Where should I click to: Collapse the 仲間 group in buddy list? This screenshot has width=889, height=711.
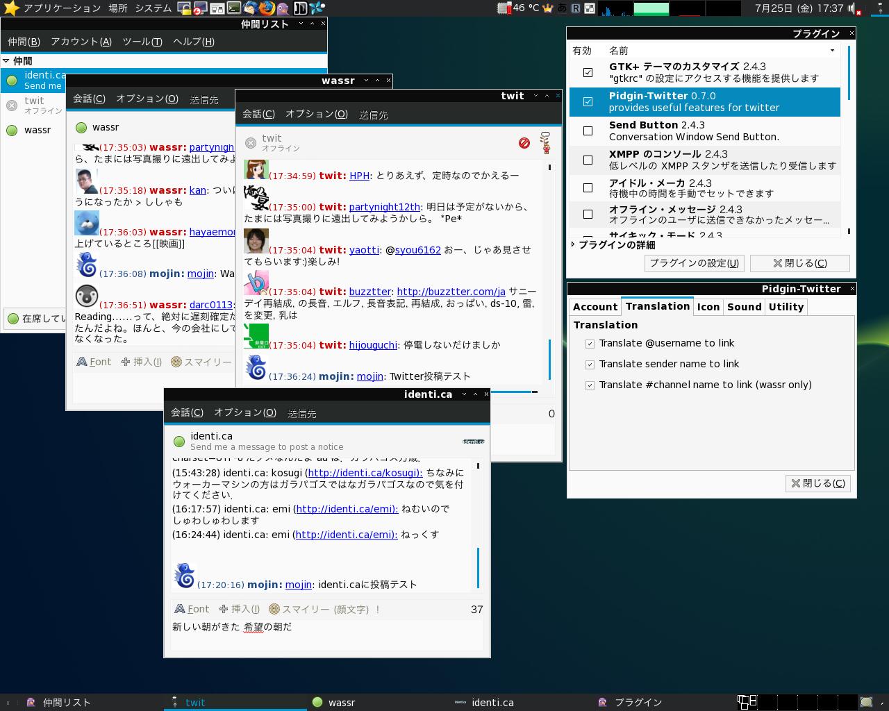(6, 61)
